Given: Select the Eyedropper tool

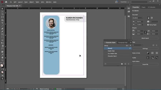Looking at the screenshot, I should [x=2, y=54].
